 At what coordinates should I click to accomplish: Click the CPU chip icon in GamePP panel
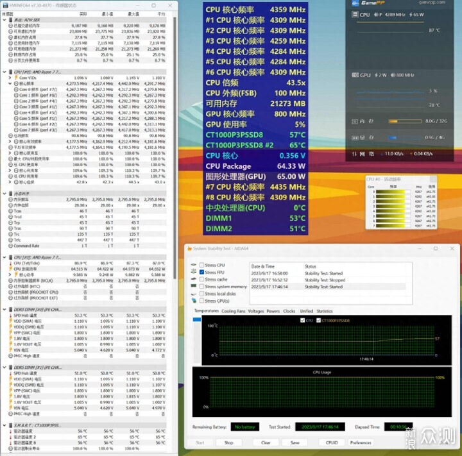355,15
